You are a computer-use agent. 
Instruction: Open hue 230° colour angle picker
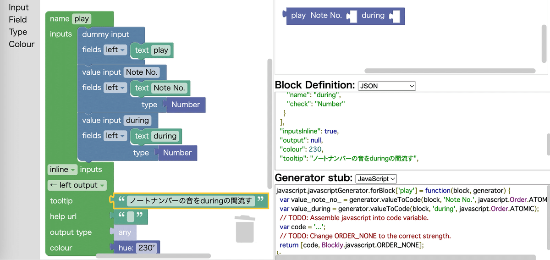point(147,248)
